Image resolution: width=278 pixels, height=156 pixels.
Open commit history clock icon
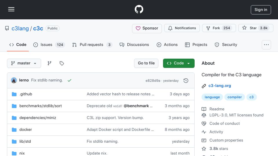pos(186,81)
